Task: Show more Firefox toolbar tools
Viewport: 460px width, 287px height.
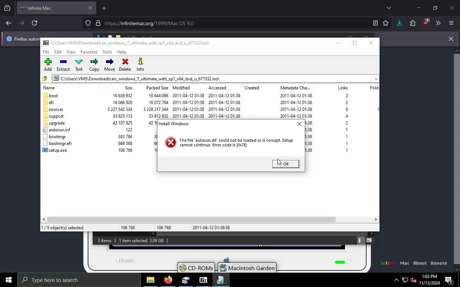Action: click(438, 23)
